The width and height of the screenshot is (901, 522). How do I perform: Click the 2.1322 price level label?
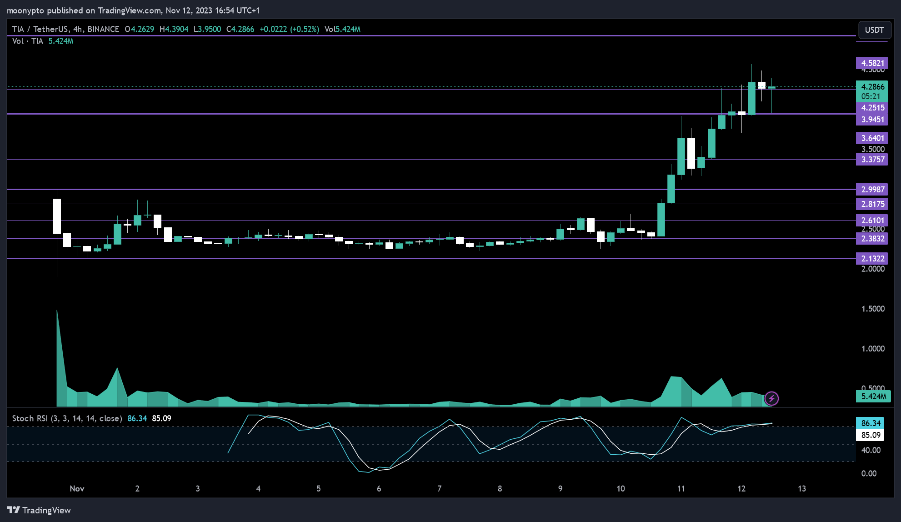(872, 259)
